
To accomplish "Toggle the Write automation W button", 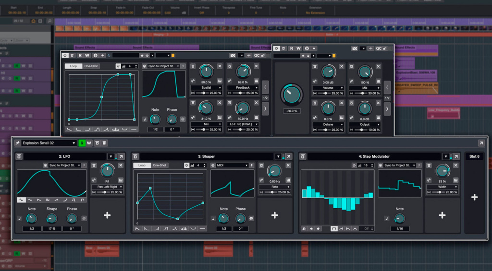I will (x=89, y=143).
